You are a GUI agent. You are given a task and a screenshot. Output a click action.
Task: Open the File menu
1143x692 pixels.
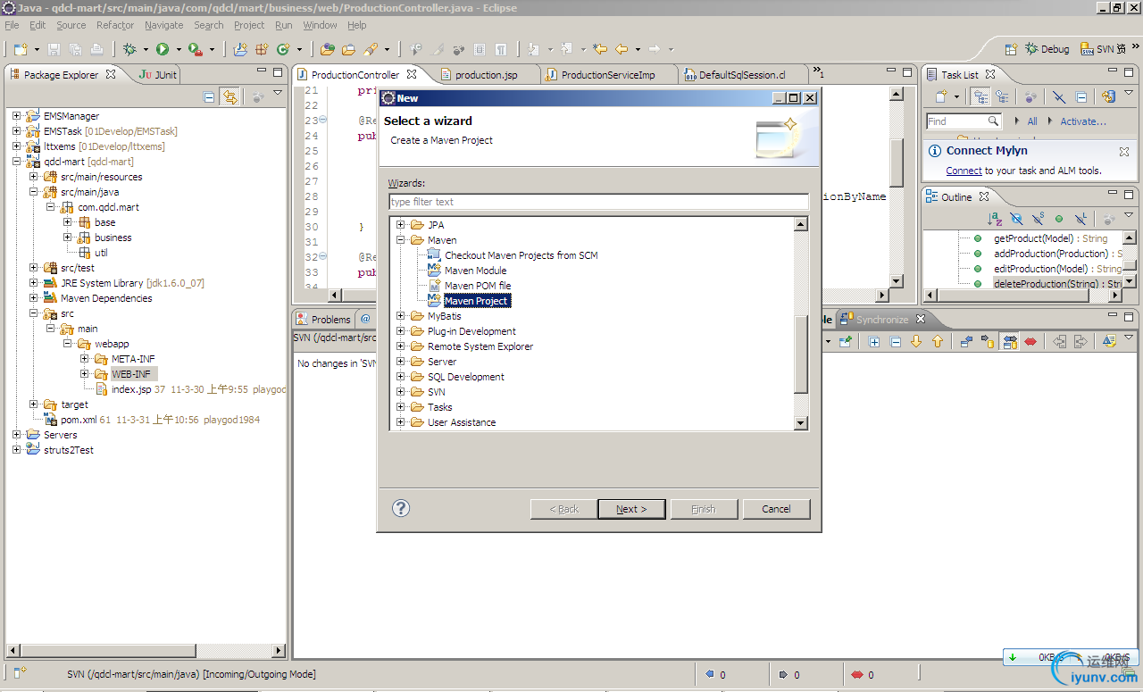(12, 25)
